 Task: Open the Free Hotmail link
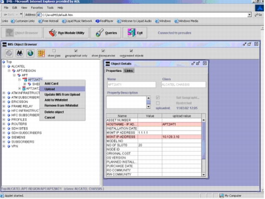(48, 21)
